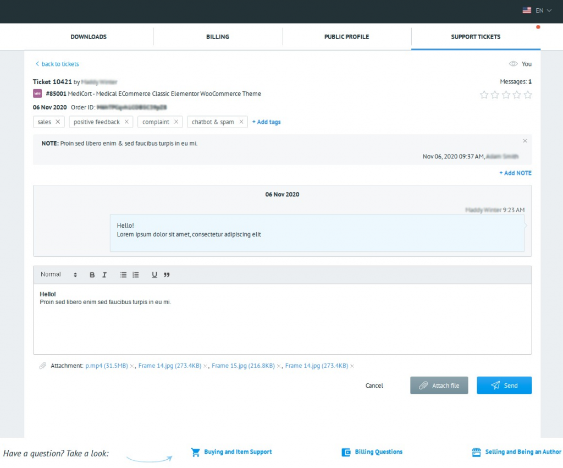Screen dimensions: 563x468
Task: Click inside the reply message text area
Action: point(281,324)
